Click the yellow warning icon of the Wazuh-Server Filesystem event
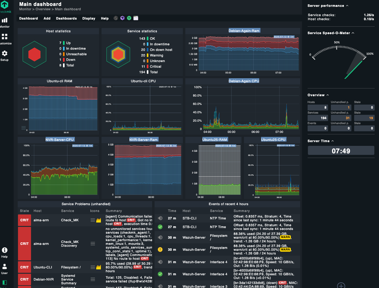The image size is (379, 288). click(x=160, y=250)
